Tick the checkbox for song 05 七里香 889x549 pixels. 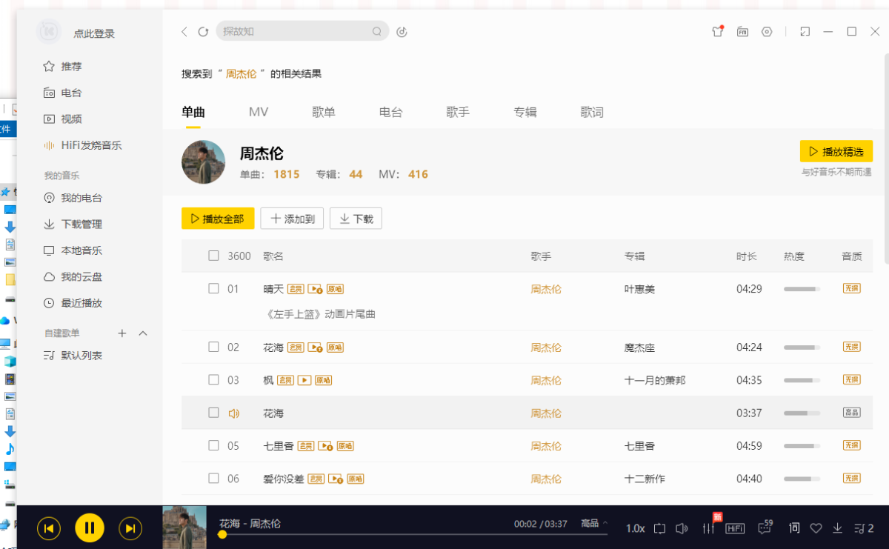[x=213, y=446]
